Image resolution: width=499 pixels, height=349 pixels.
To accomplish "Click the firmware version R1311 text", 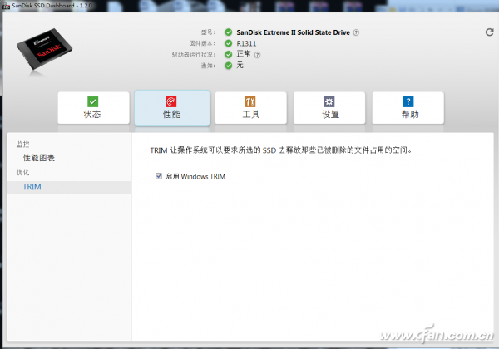I will (x=246, y=43).
